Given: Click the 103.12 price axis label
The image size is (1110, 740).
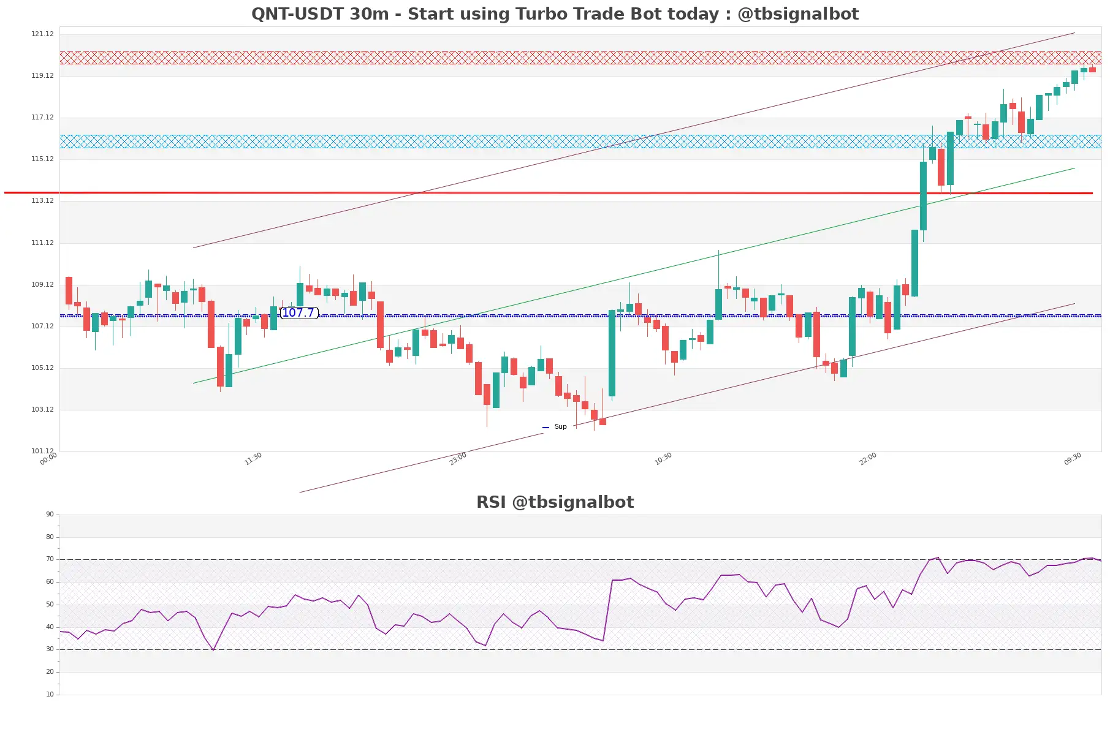Looking at the screenshot, I should click(x=42, y=410).
